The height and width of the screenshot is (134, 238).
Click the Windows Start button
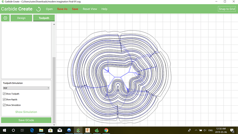click(4, 130)
